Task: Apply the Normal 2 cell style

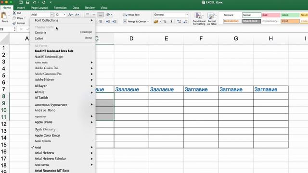Action: coord(232,15)
